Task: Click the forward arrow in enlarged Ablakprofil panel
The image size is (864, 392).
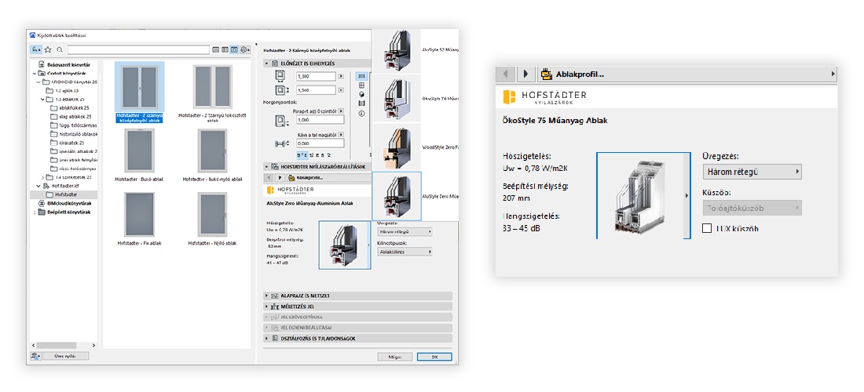Action: tap(525, 74)
